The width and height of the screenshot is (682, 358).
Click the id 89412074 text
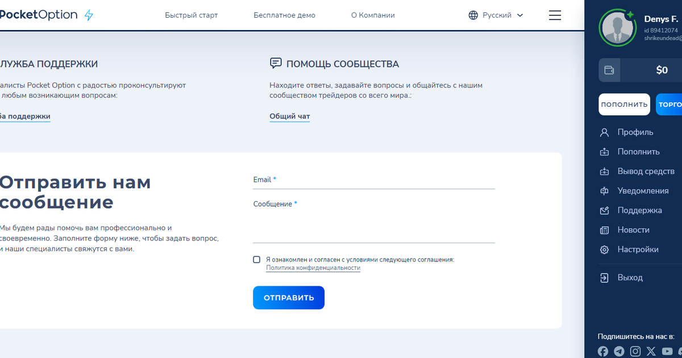coord(661,30)
